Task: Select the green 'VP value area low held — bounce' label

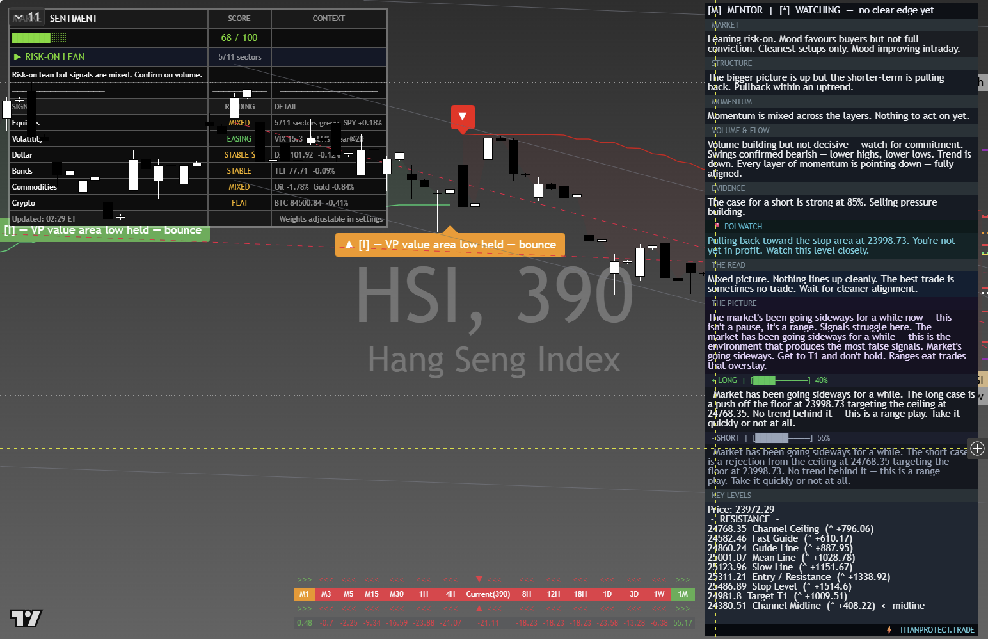Action: (x=104, y=231)
